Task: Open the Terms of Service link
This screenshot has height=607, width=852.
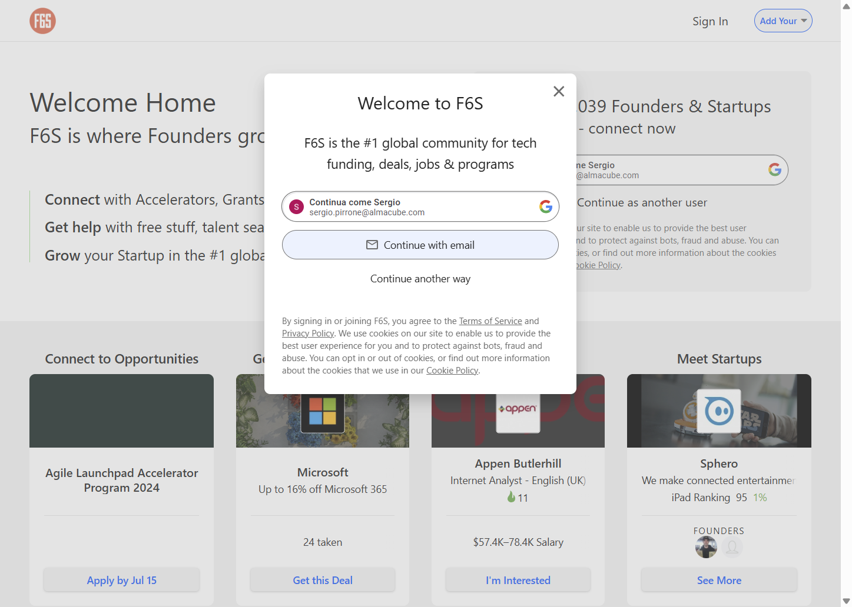Action: click(490, 321)
